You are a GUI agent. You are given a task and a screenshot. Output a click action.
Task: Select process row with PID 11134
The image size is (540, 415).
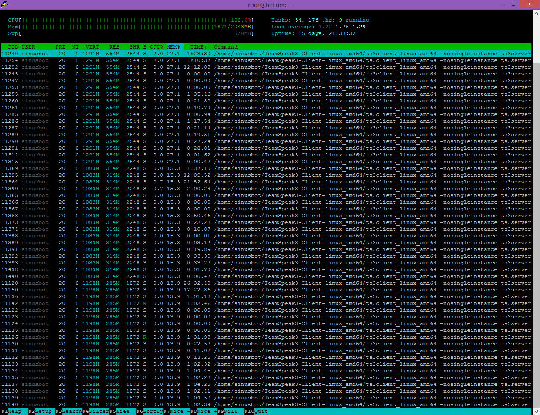coord(266,371)
